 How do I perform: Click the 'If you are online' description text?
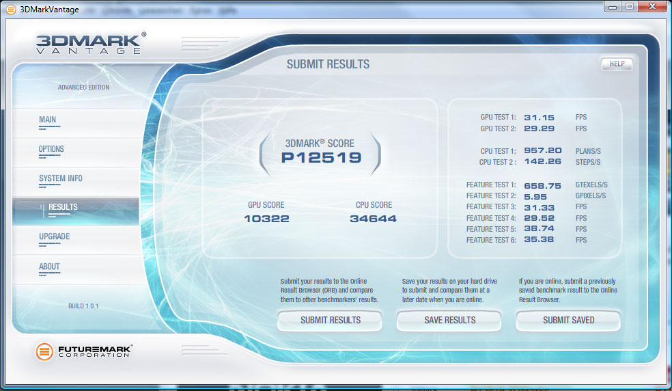click(x=568, y=291)
